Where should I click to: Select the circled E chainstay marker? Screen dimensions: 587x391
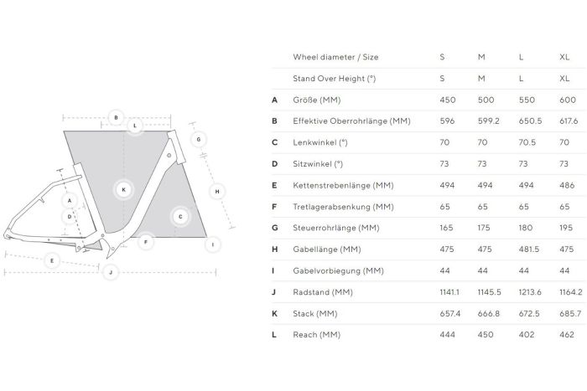(x=52, y=260)
